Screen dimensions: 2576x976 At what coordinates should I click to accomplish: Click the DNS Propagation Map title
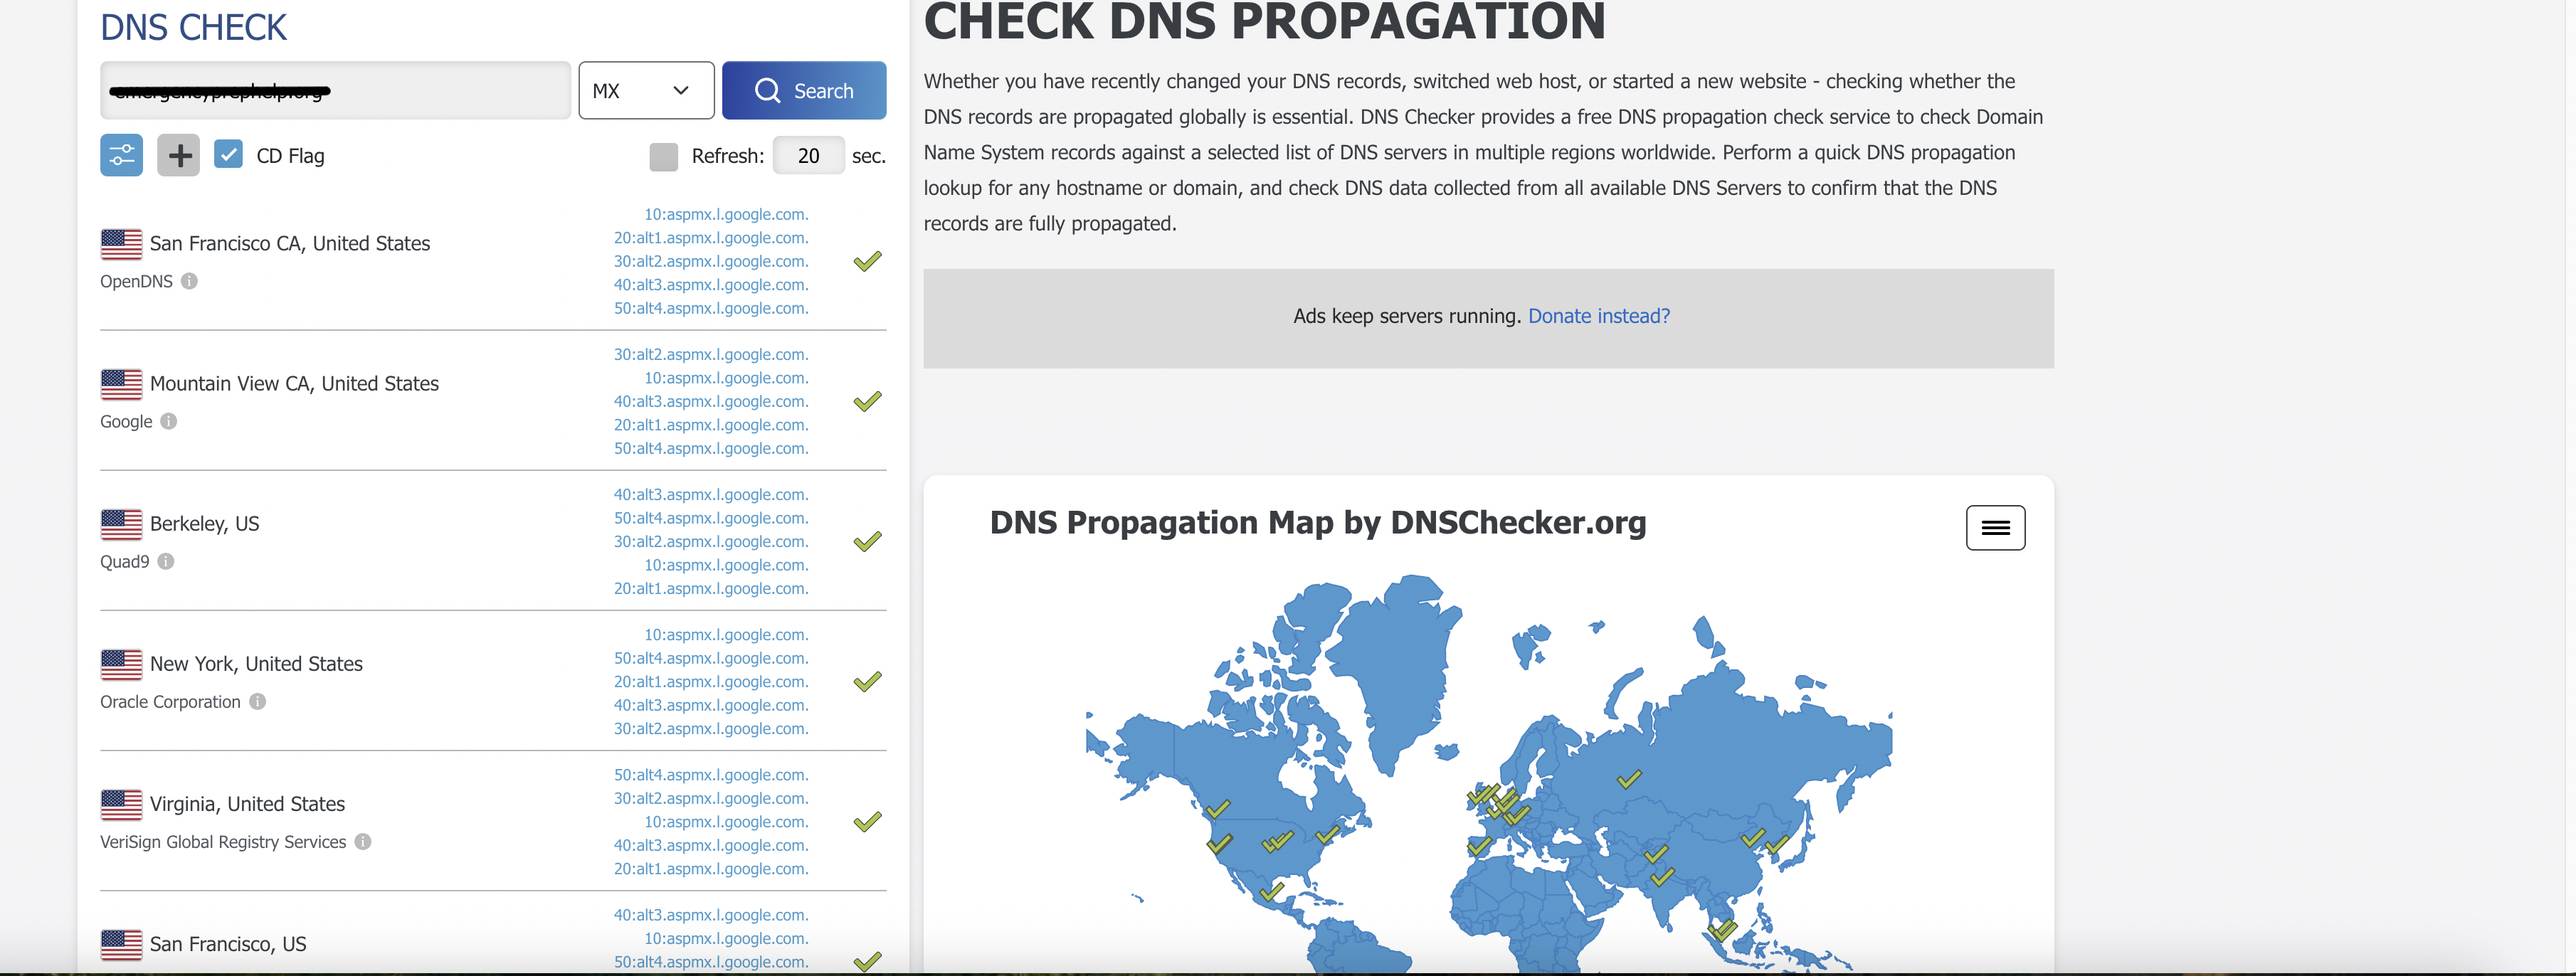[x=1317, y=522]
